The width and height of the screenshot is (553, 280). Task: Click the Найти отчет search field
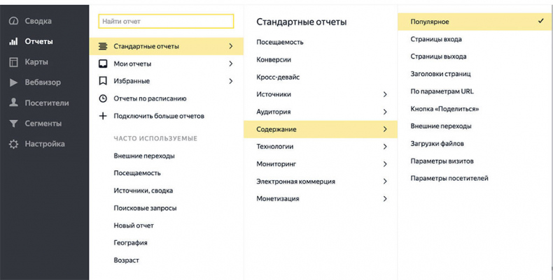coord(166,22)
